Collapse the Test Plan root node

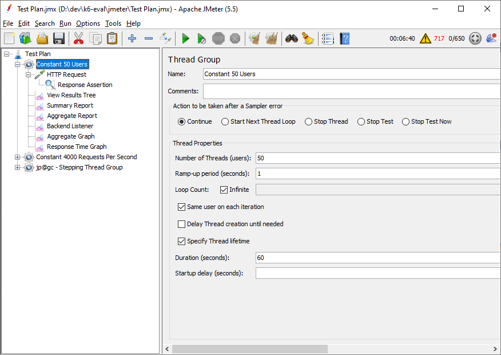tap(7, 54)
